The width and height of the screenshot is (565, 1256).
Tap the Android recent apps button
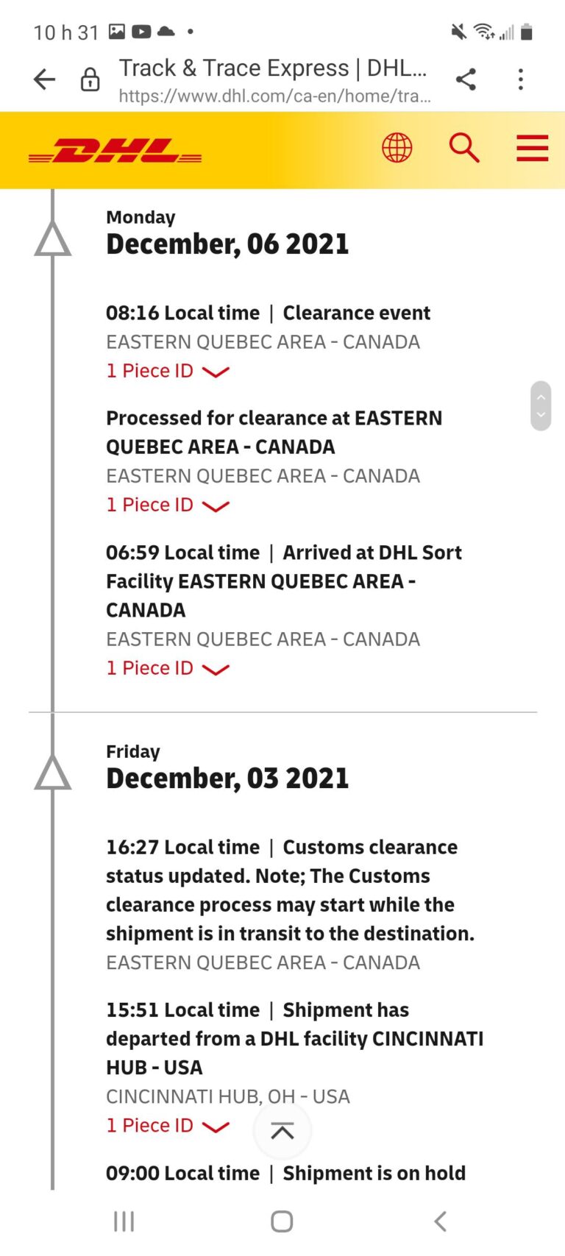124,1221
